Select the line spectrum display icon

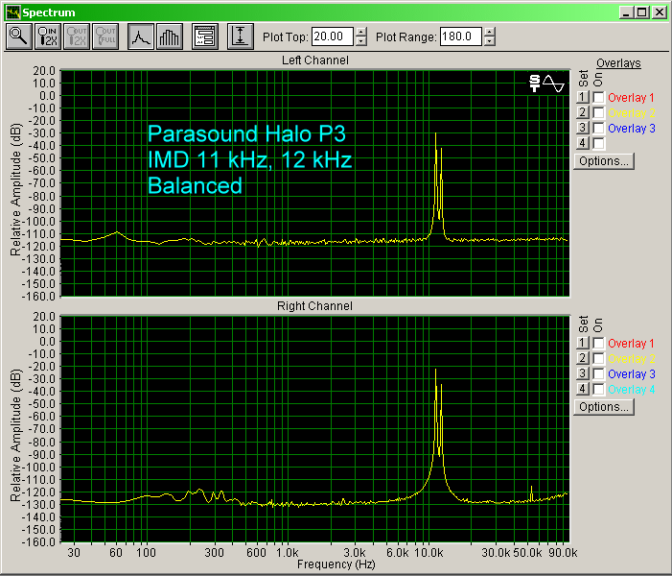(140, 36)
